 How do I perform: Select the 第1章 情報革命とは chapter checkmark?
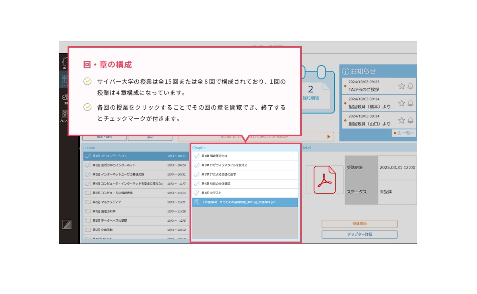pyautogui.click(x=196, y=156)
